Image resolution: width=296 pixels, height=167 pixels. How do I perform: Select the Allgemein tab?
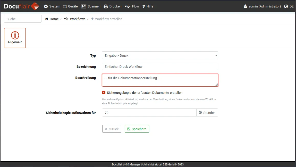15,38
